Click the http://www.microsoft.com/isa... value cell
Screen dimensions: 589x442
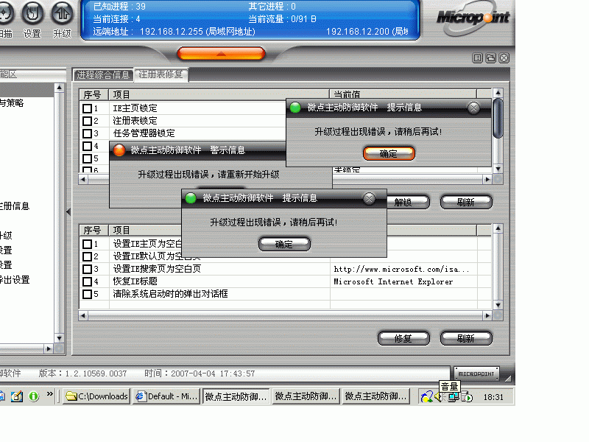coord(401,269)
